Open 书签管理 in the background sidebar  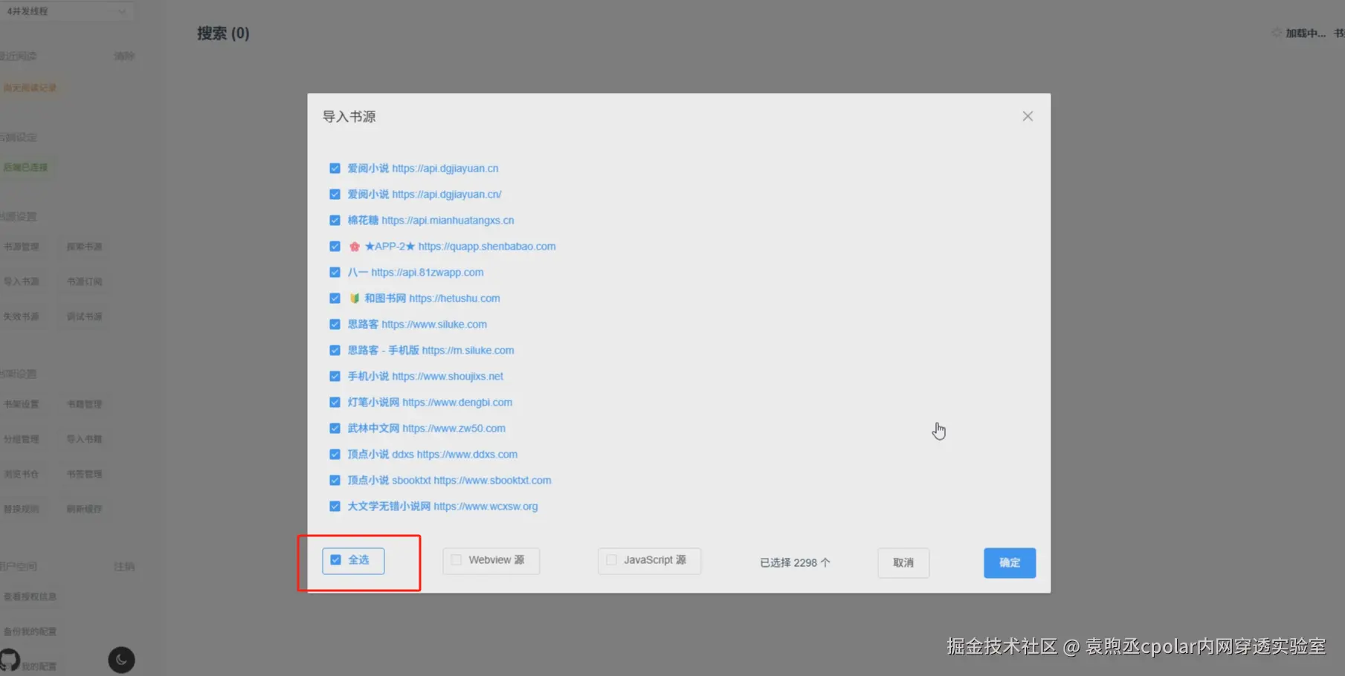84,474
